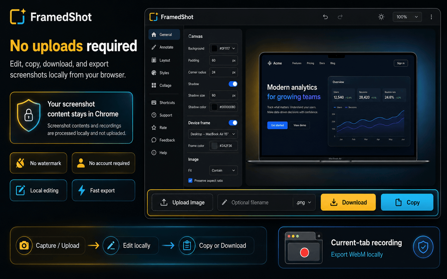Click the shield lock icon

(29, 115)
